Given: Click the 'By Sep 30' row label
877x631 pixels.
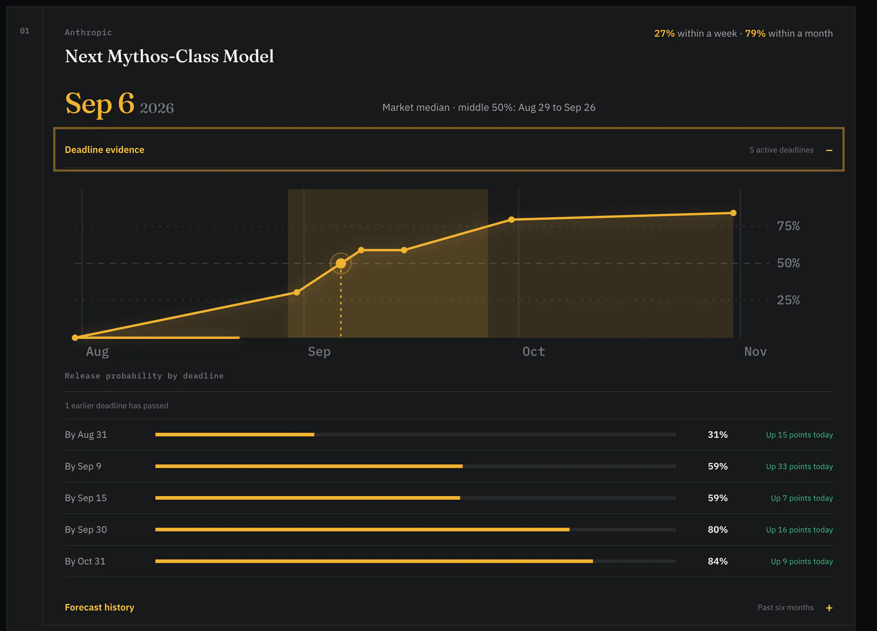Looking at the screenshot, I should coord(86,530).
